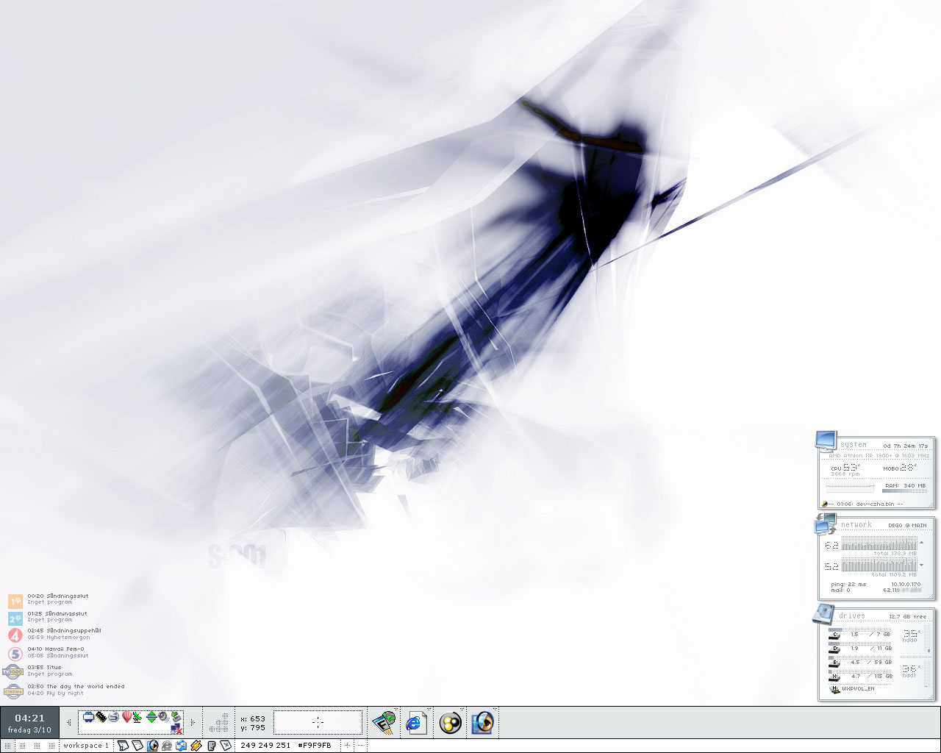The height and width of the screenshot is (753, 941).
Task: Click the grey globe tray icon
Action: click(112, 716)
